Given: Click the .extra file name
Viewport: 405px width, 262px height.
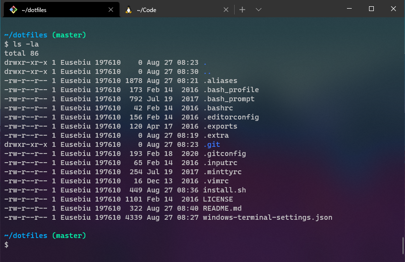Looking at the screenshot, I should (x=216, y=135).
